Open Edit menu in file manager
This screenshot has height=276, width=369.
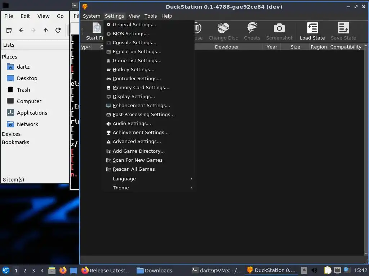[25, 16]
